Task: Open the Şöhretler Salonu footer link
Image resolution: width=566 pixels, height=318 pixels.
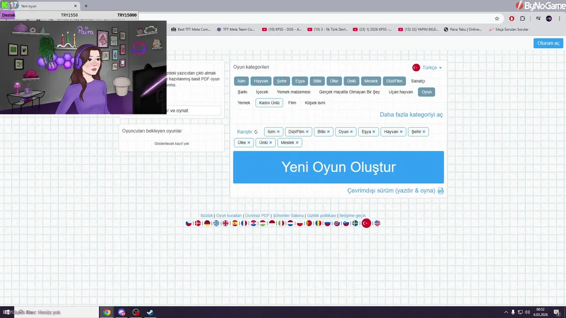Action: pyautogui.click(x=288, y=216)
